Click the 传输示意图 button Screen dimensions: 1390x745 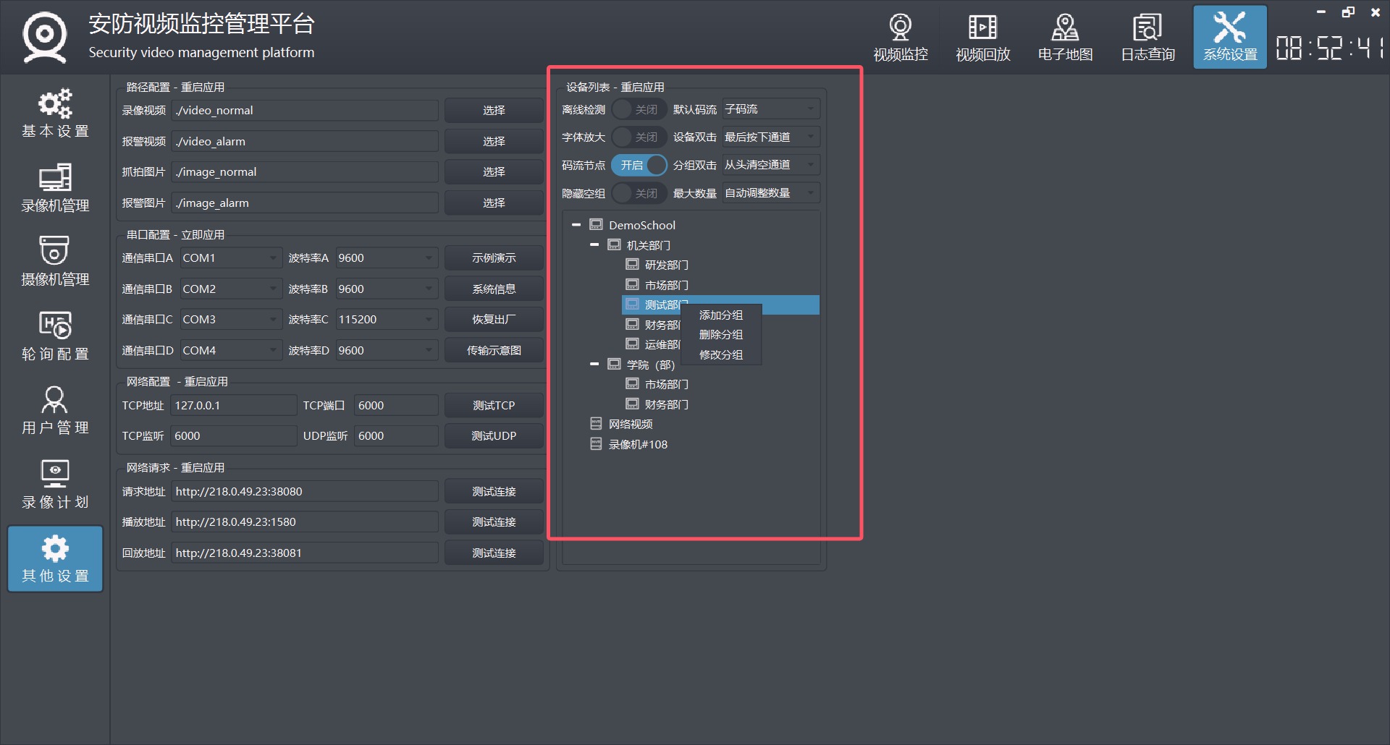[494, 350]
